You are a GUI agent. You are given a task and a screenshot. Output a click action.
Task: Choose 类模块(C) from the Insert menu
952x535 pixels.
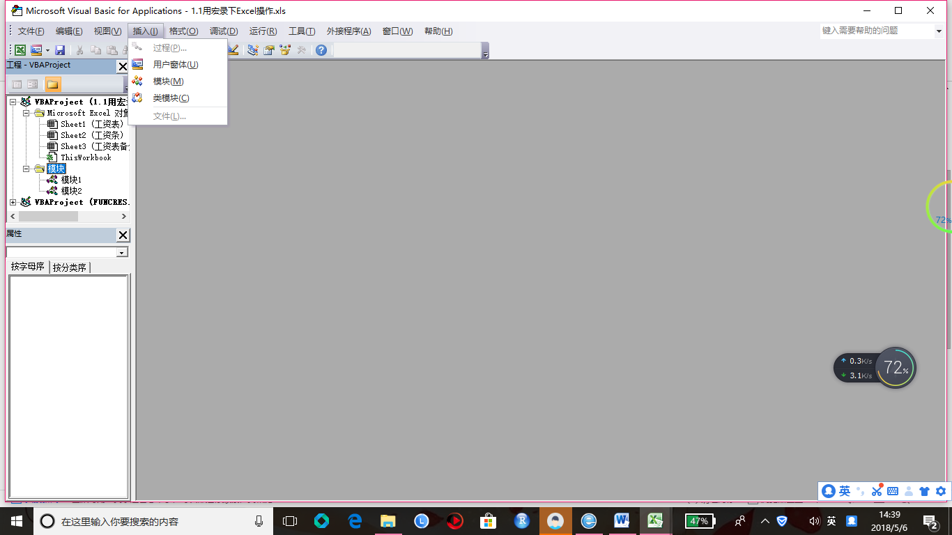[178, 98]
